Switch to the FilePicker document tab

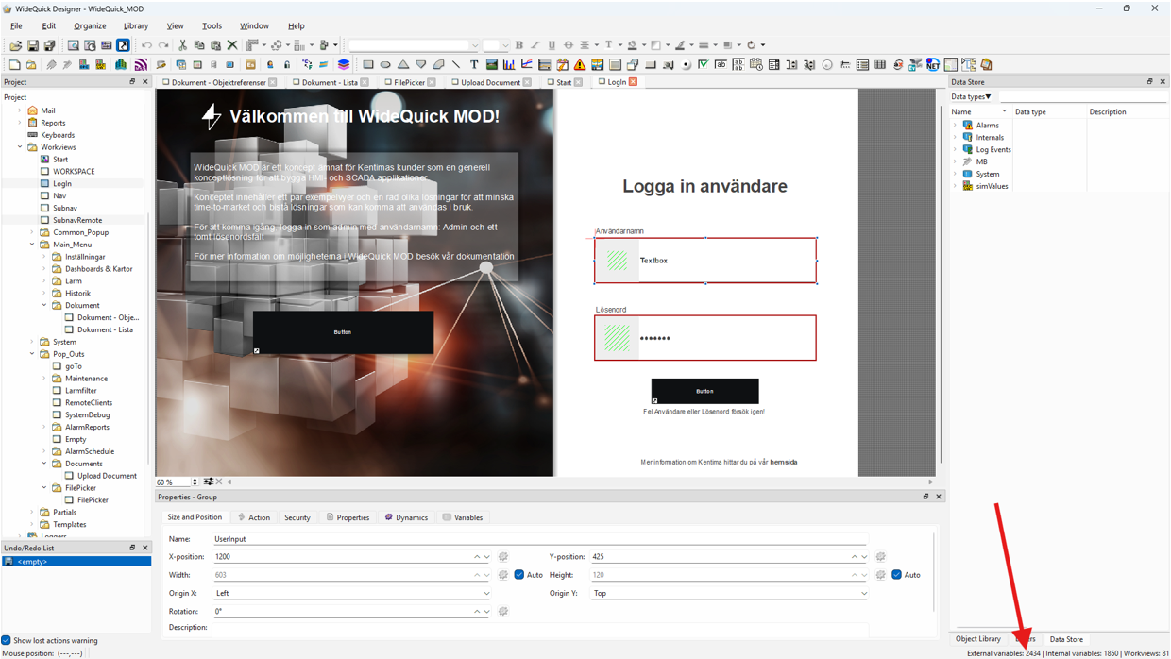[x=406, y=82]
